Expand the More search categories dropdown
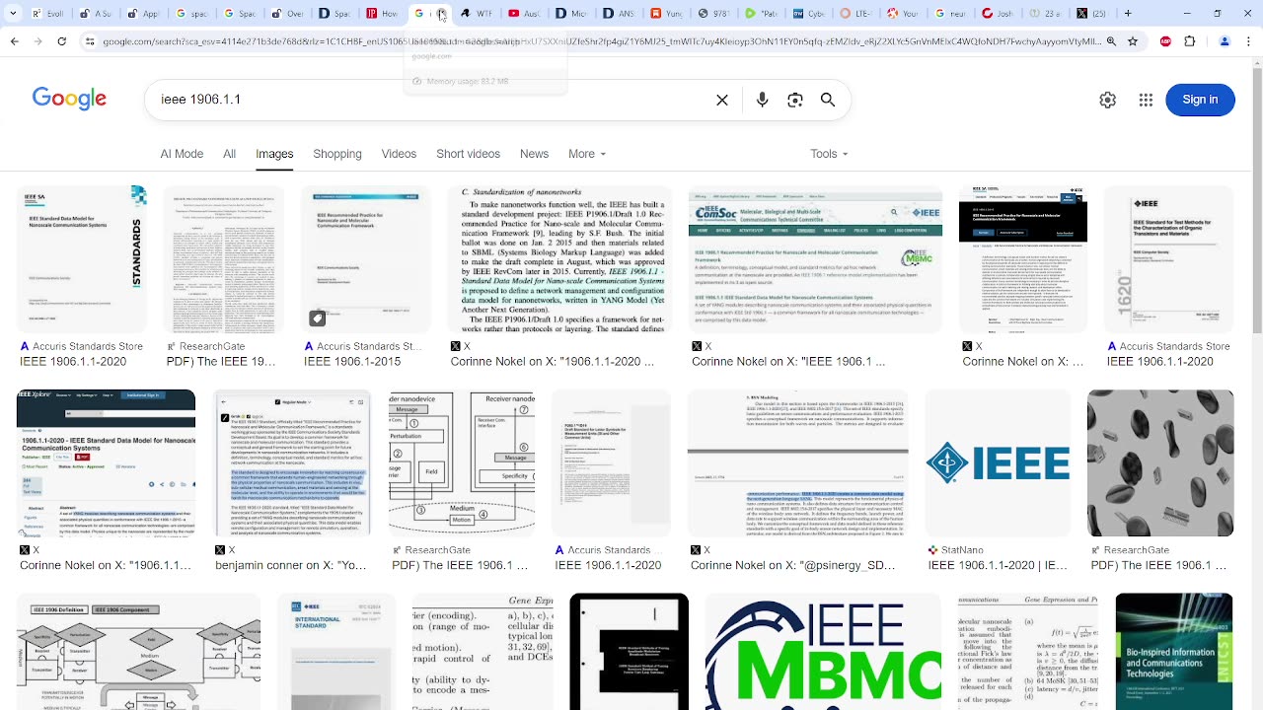The width and height of the screenshot is (1263, 710). pyautogui.click(x=587, y=154)
